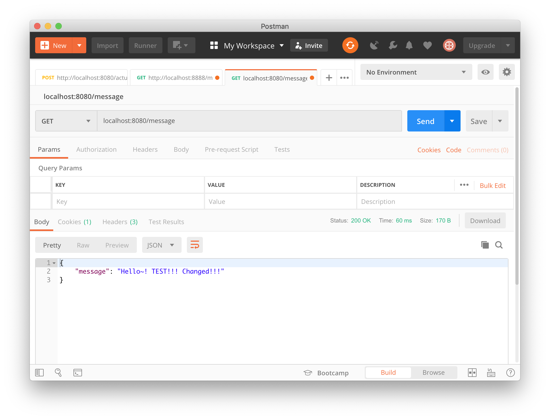Open the notifications bell

(x=409, y=46)
